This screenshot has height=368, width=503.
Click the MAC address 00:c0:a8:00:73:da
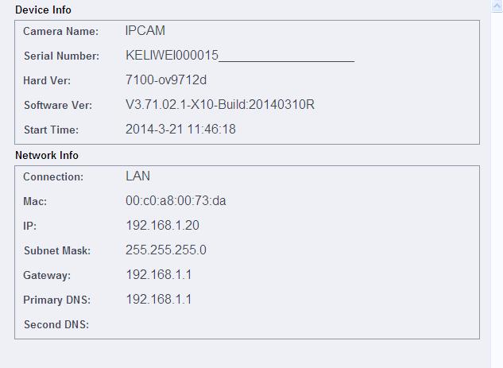pyautogui.click(x=176, y=201)
